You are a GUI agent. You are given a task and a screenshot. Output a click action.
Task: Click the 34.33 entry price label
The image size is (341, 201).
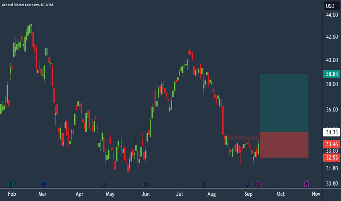[331, 132]
